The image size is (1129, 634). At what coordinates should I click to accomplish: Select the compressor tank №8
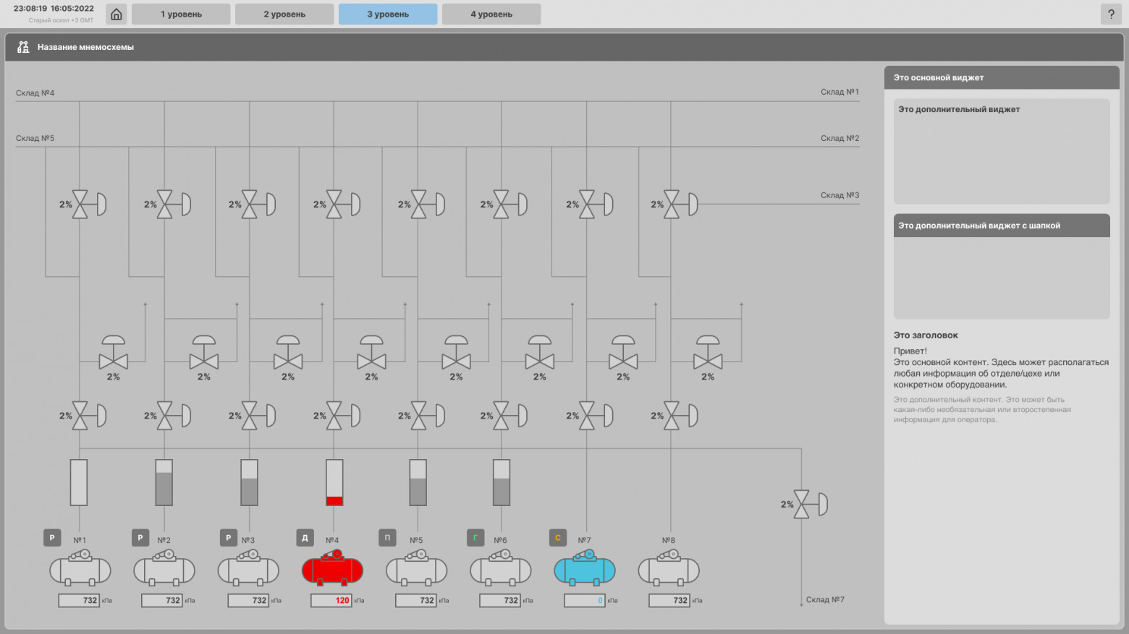pyautogui.click(x=668, y=568)
